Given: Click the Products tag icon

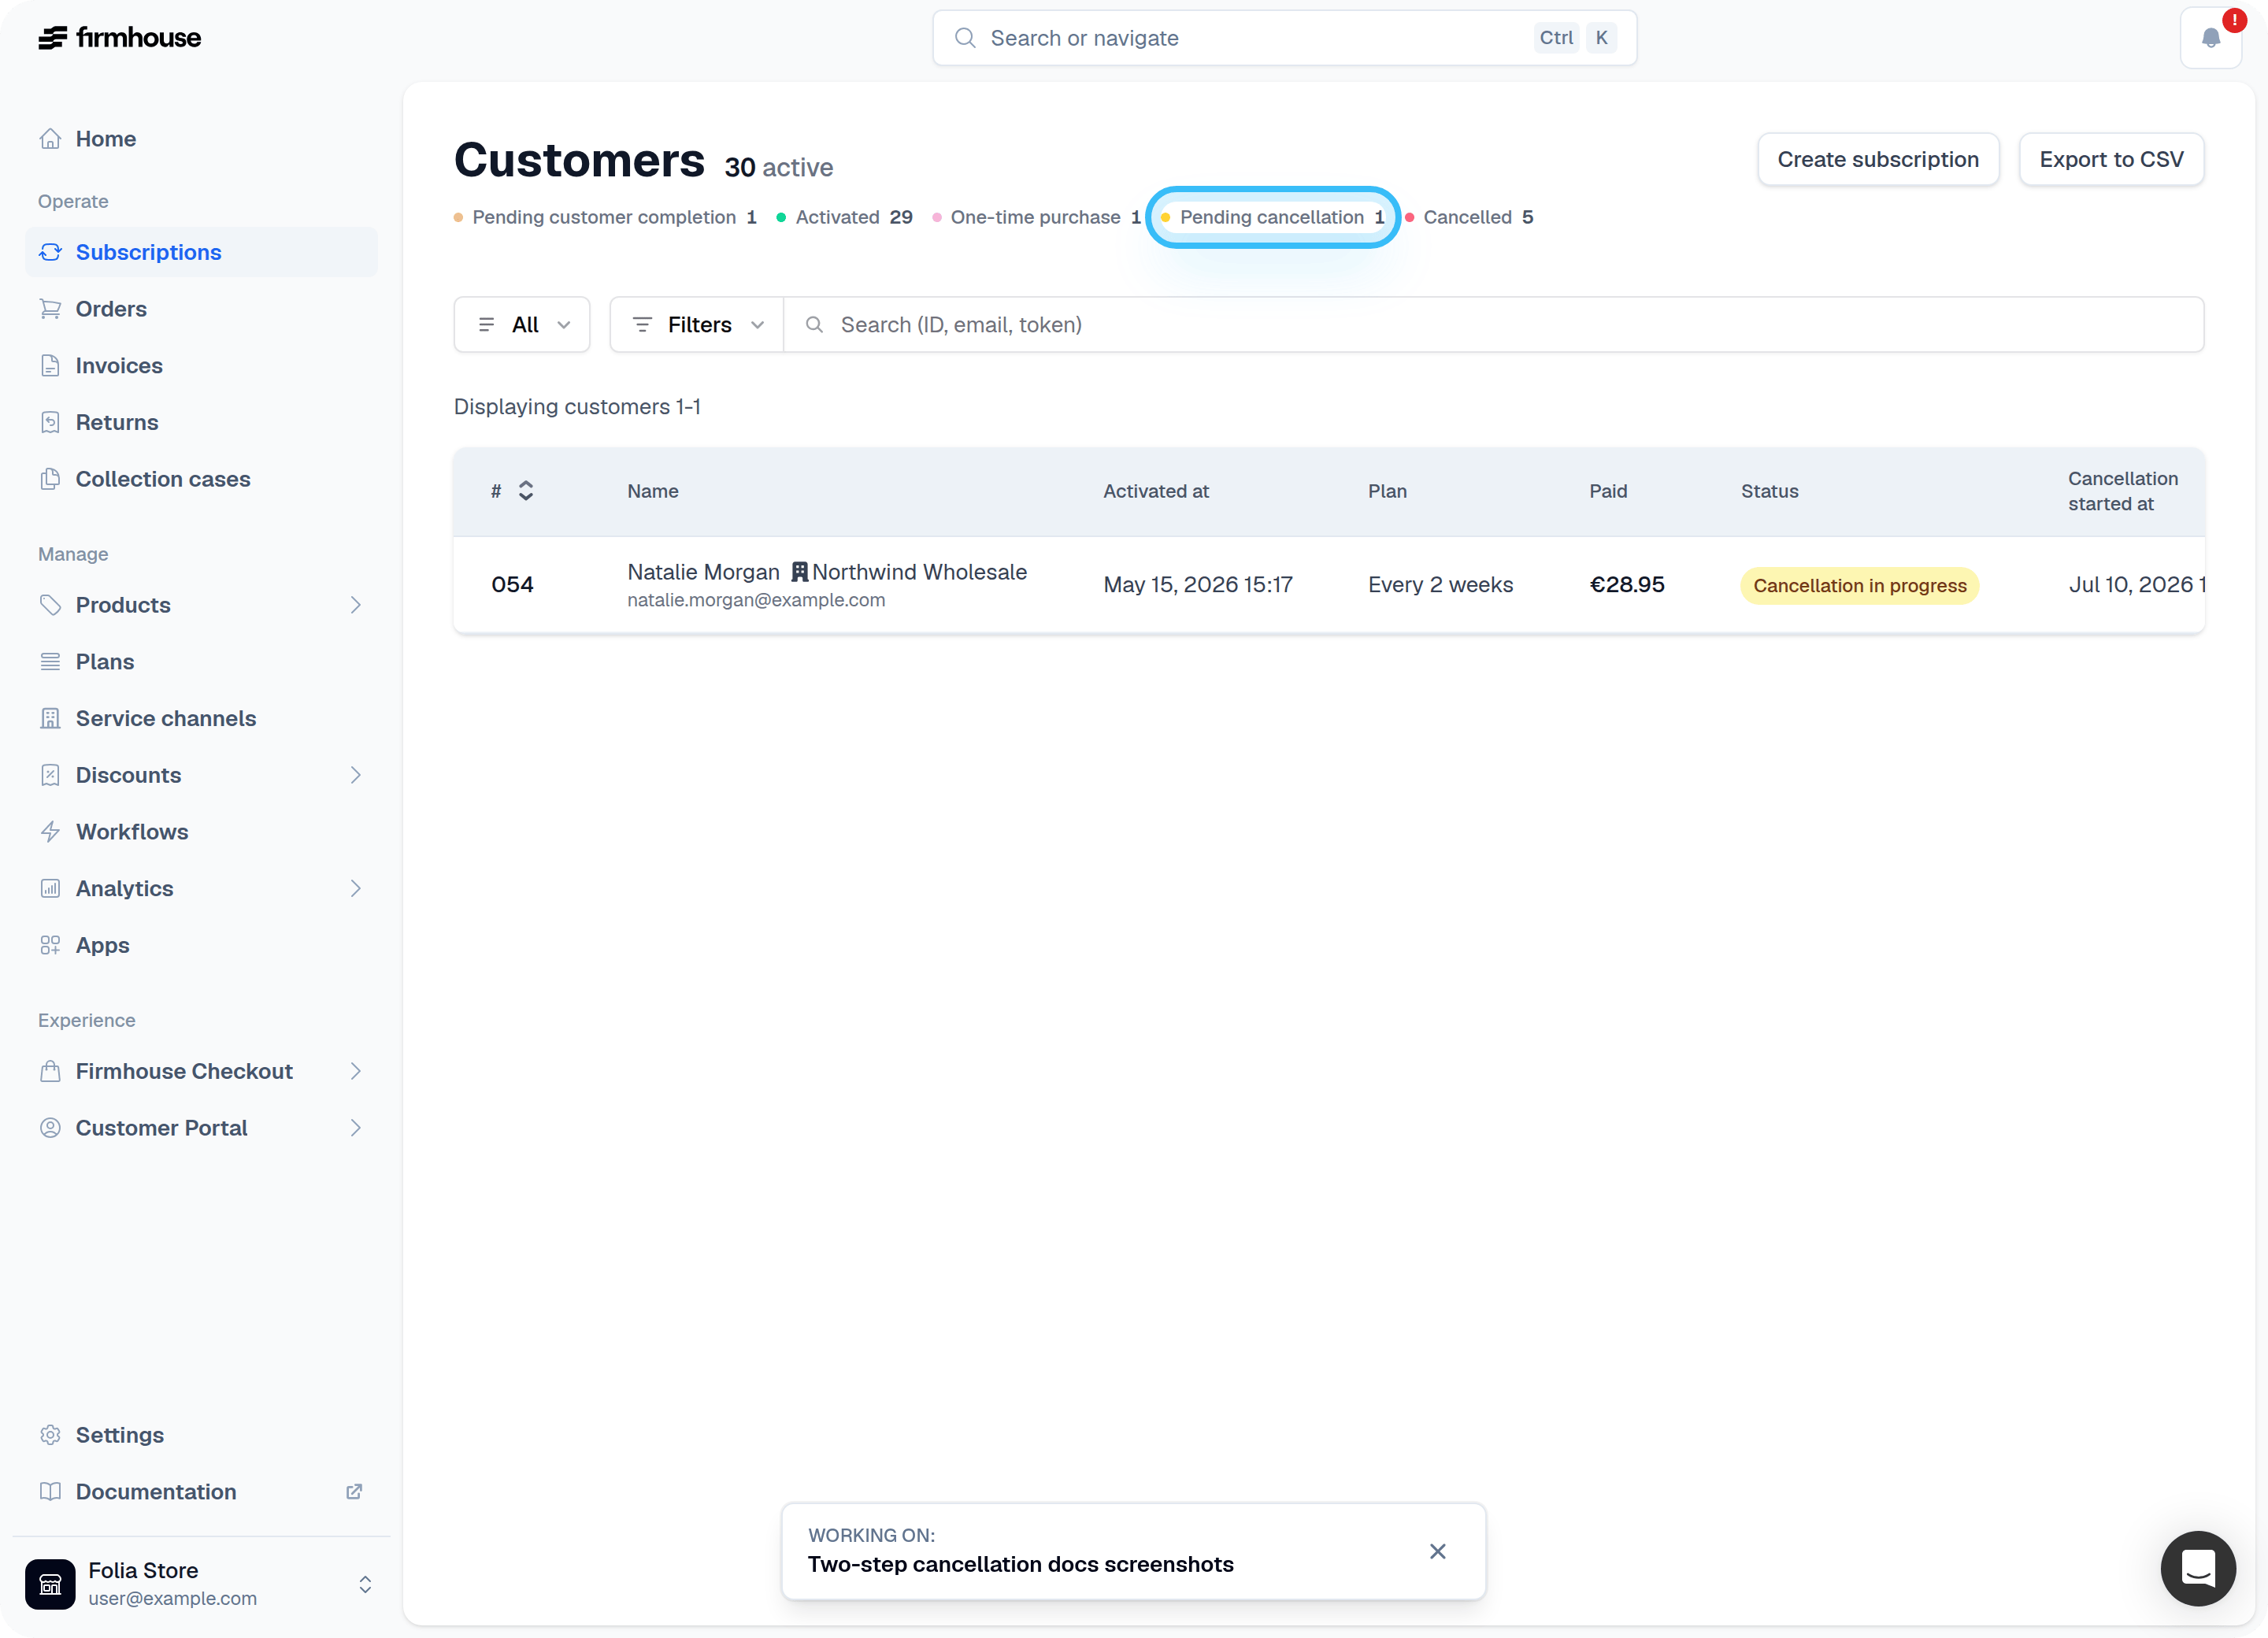Looking at the screenshot, I should tap(50, 605).
